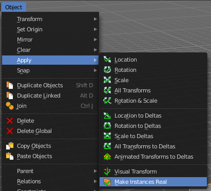Expand the Set Origin submenu arrow
This screenshot has height=191, width=211.
click(x=95, y=29)
